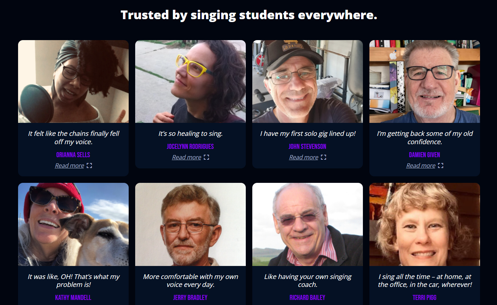
Task: Click Damien Given's photo by bookshelf
Action: [x=425, y=81]
